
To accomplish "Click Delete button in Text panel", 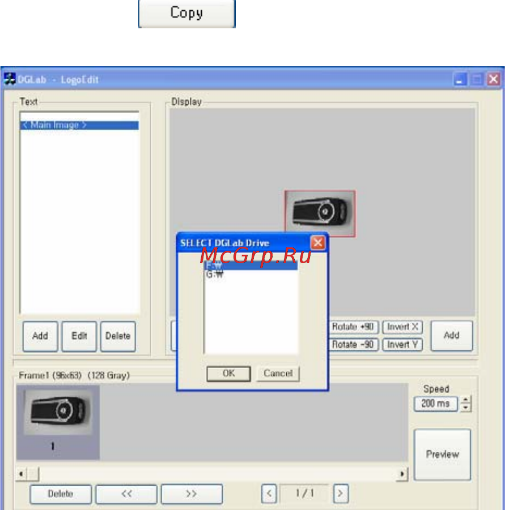I will point(118,336).
